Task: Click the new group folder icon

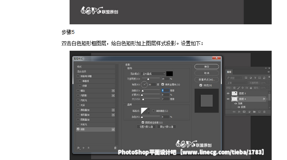Action: pyautogui.click(x=254, y=112)
